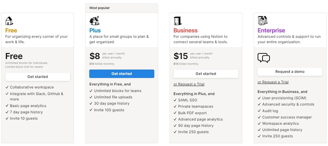Click checkmark beside Unlimited file uploads
This screenshot has width=328, height=146.
pos(91,97)
